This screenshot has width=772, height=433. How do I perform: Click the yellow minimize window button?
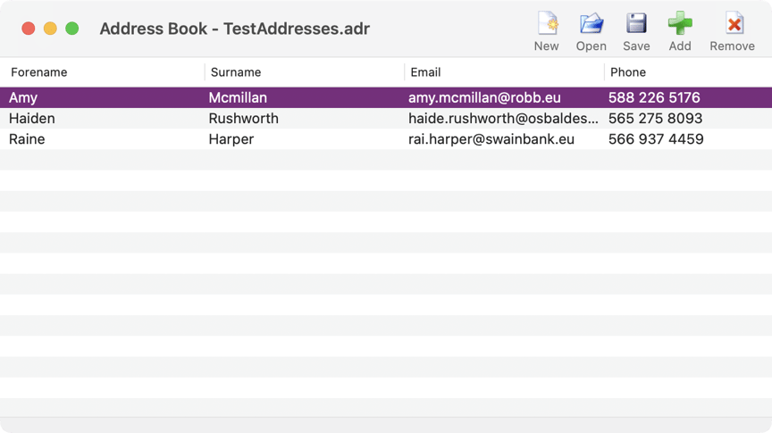click(50, 29)
